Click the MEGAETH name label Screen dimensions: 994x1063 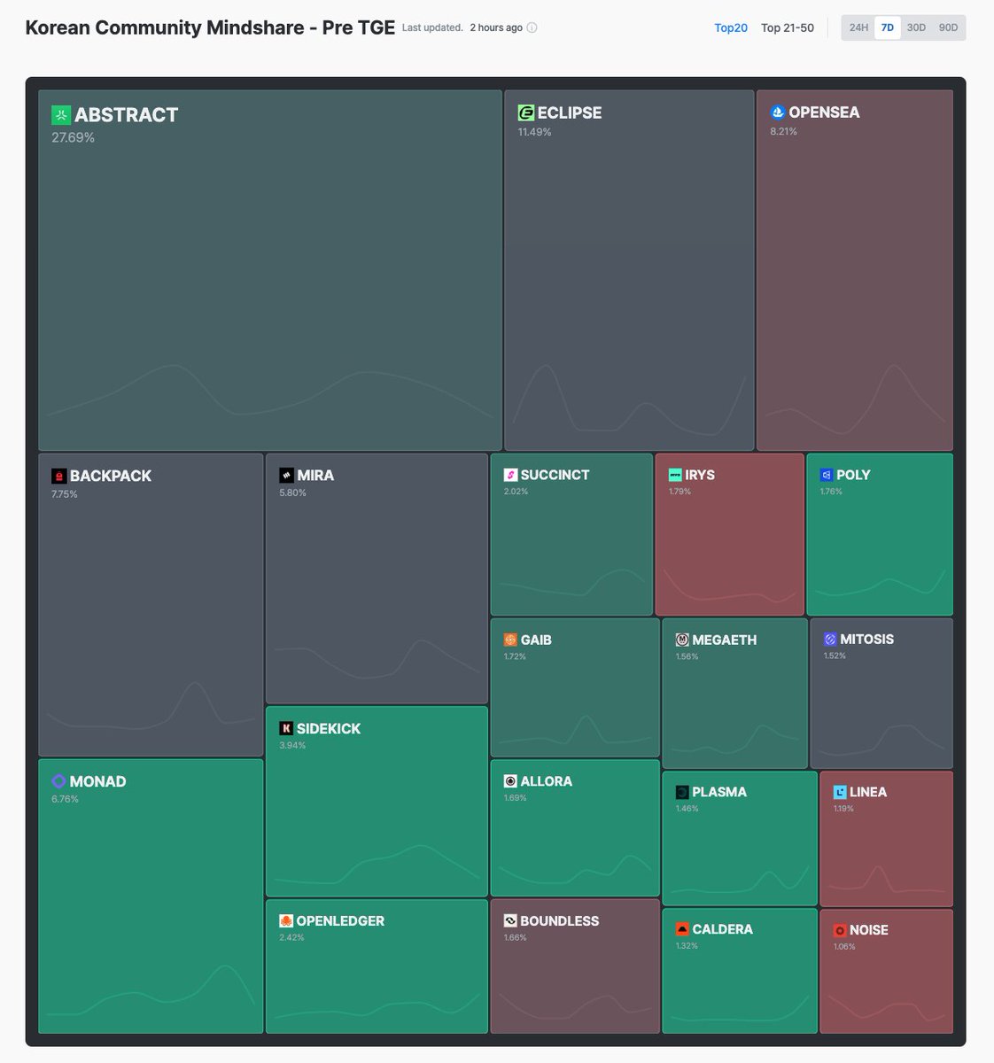(x=725, y=640)
